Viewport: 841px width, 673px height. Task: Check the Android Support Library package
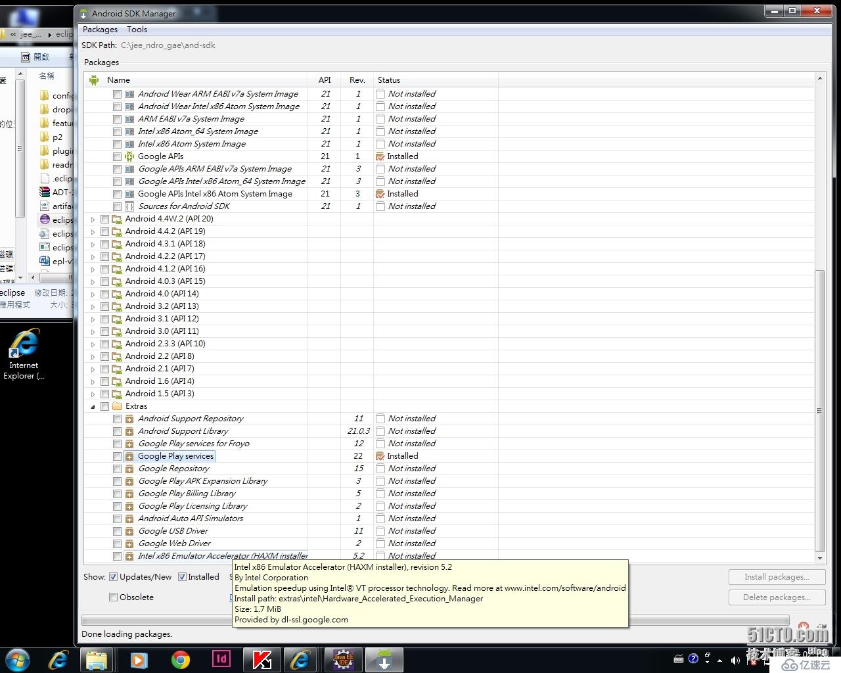pyautogui.click(x=117, y=431)
